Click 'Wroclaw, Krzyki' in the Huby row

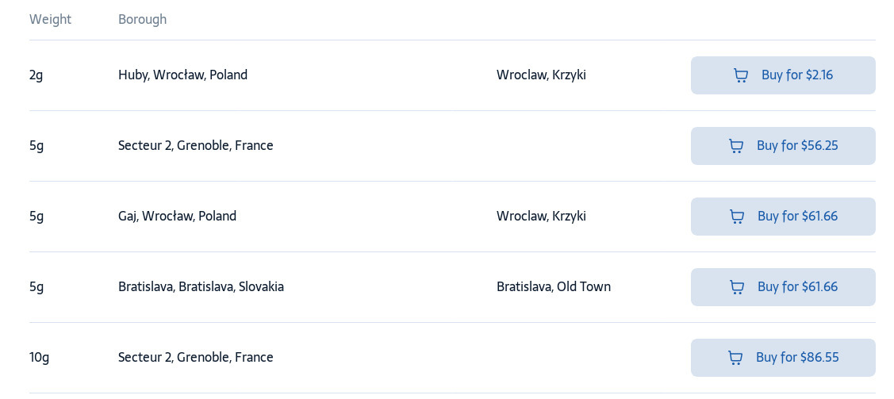541,75
